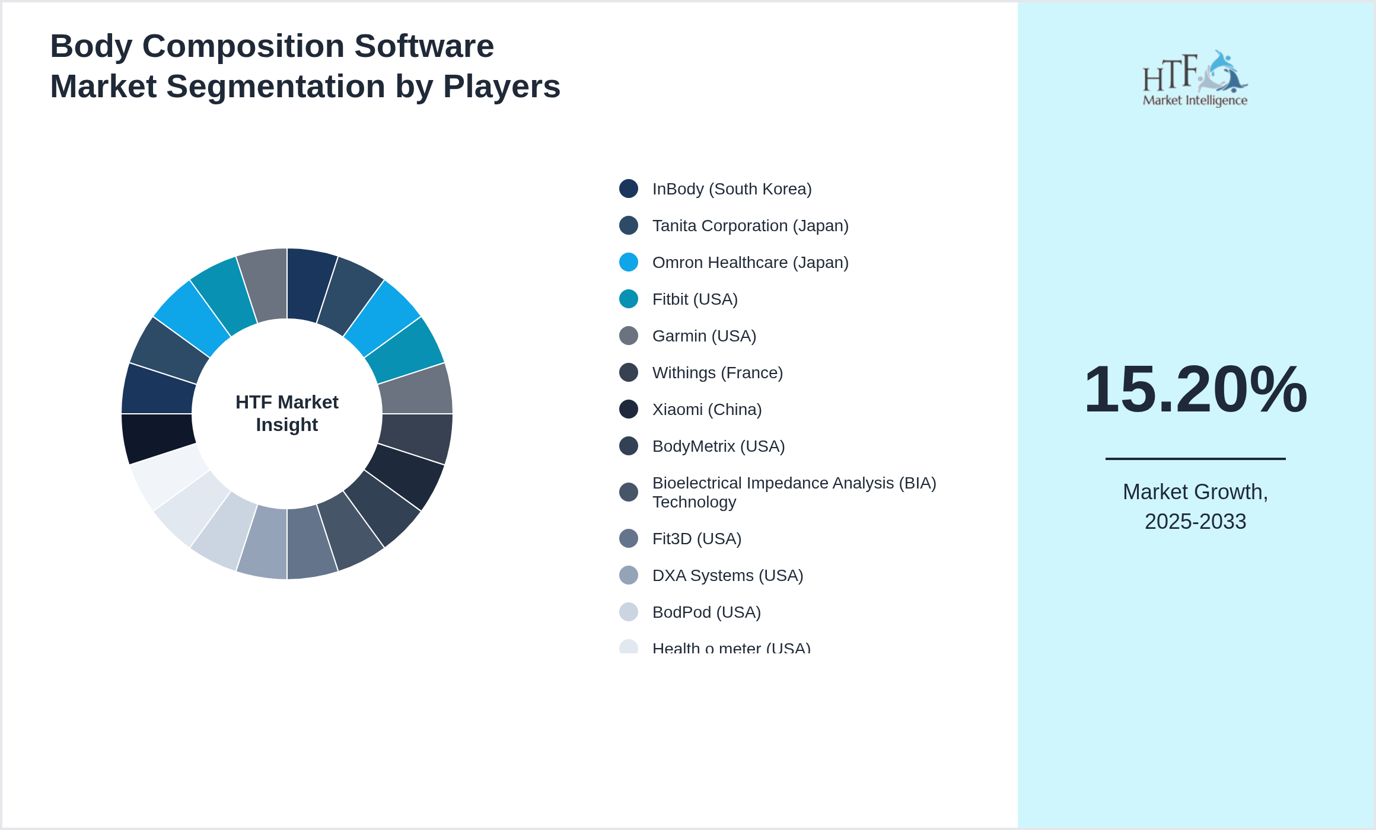Image resolution: width=1376 pixels, height=830 pixels.
Task: Click the 15.20% market growth figure
Action: pos(1195,389)
